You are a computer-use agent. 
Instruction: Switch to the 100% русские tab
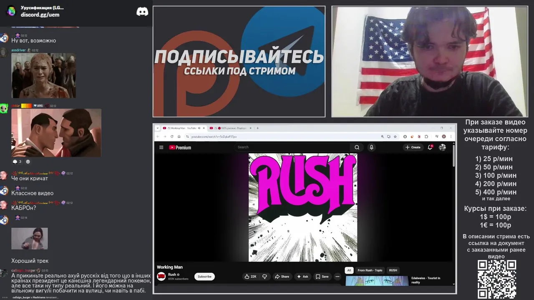pos(230,128)
